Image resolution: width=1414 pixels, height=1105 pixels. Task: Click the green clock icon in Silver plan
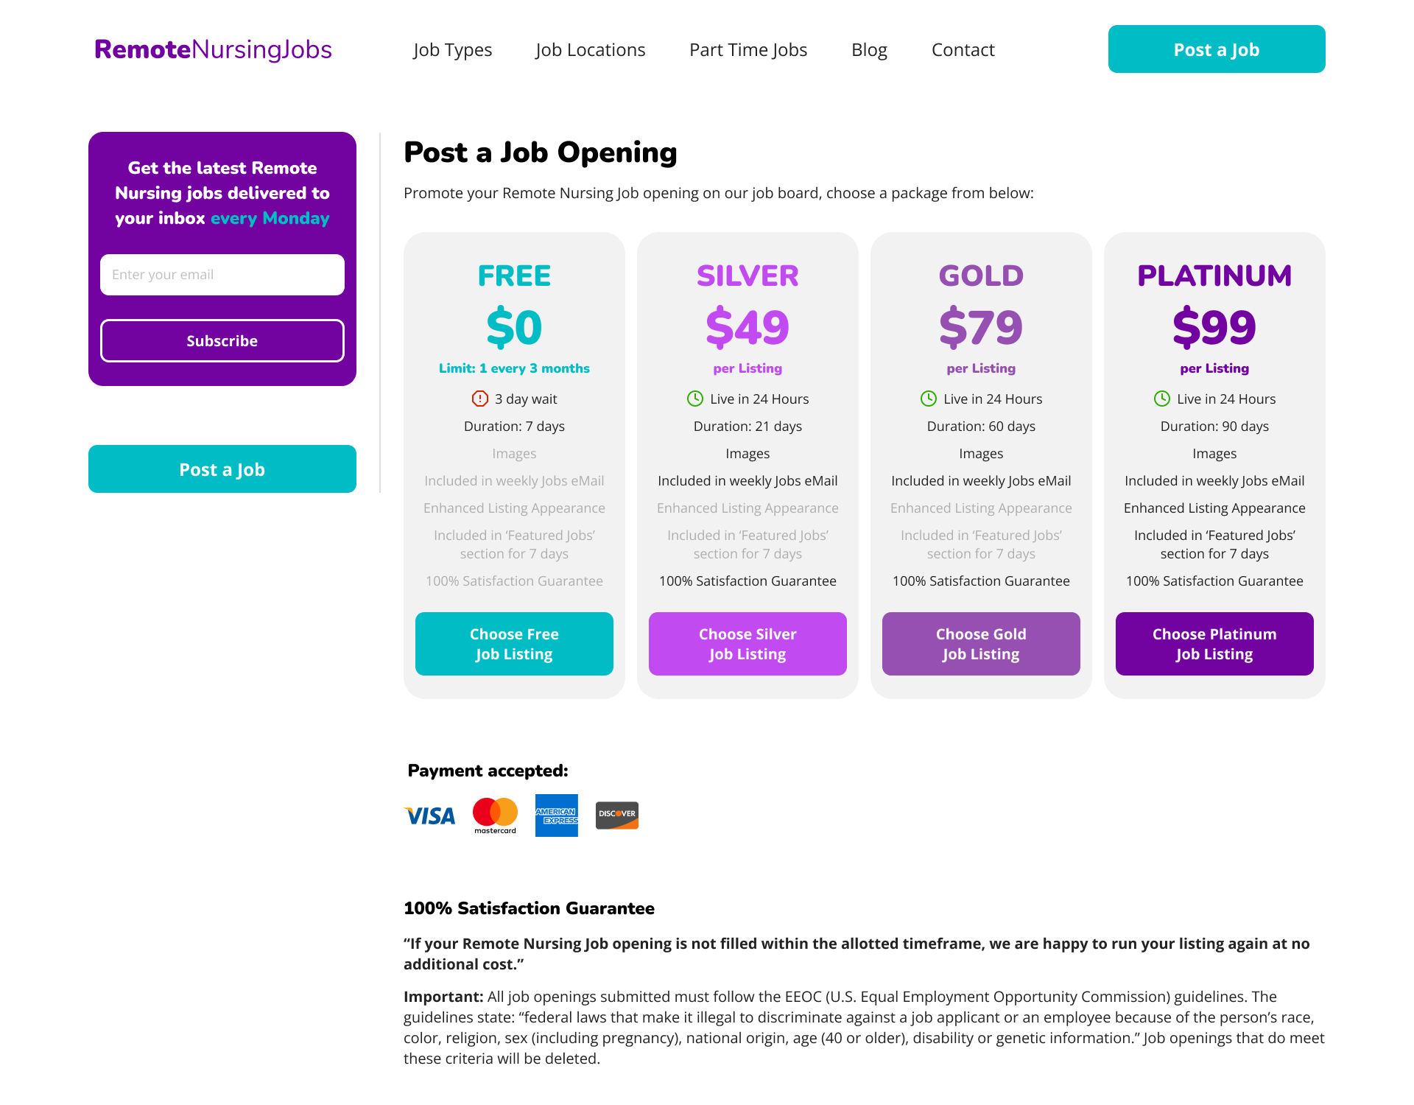click(695, 399)
